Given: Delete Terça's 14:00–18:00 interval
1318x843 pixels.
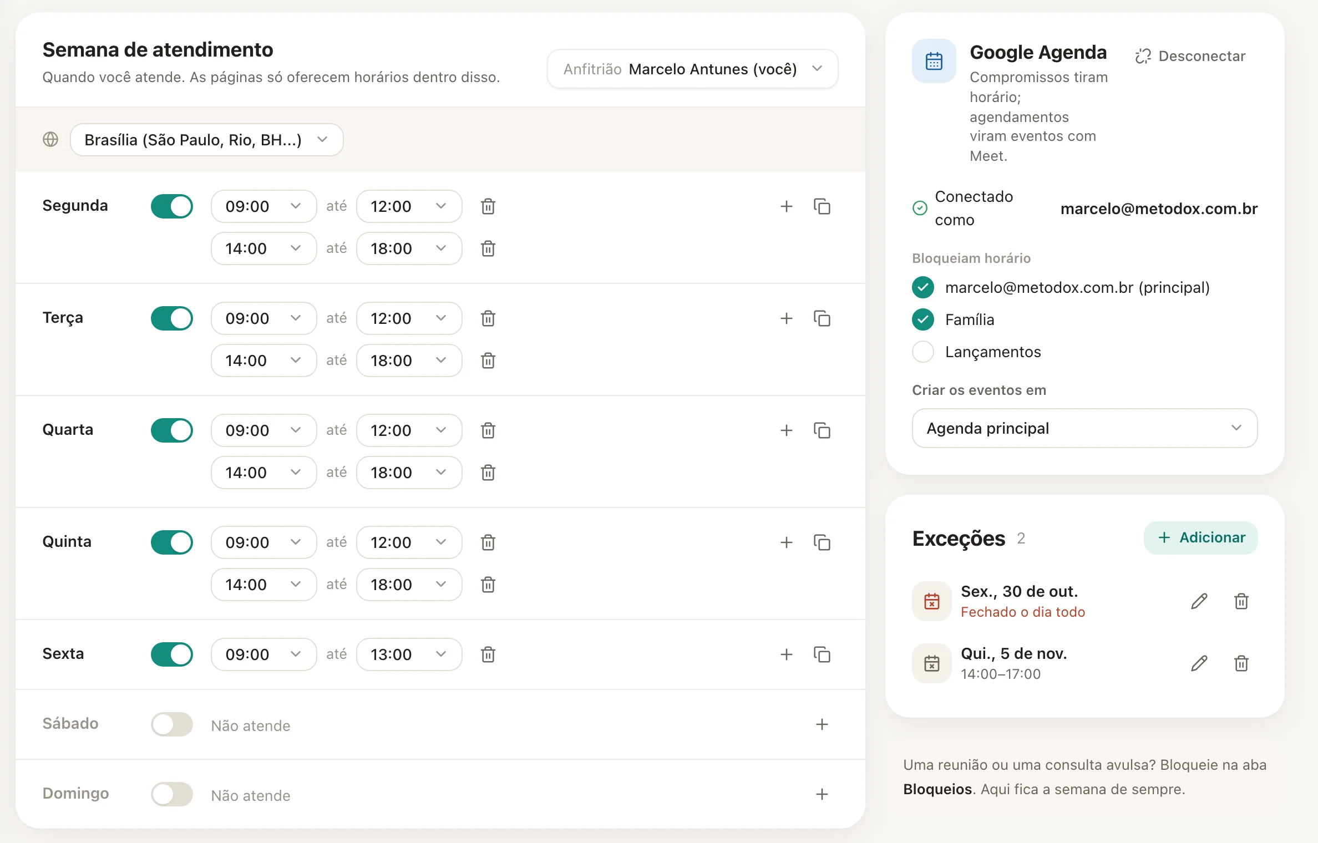Looking at the screenshot, I should [x=488, y=360].
